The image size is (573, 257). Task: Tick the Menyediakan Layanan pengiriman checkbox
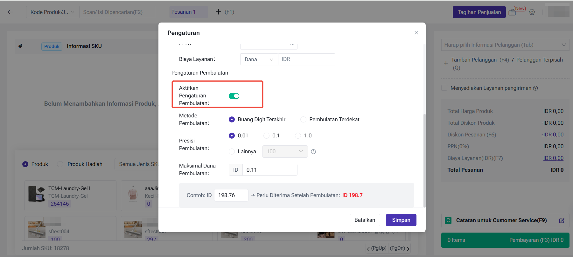pos(444,88)
